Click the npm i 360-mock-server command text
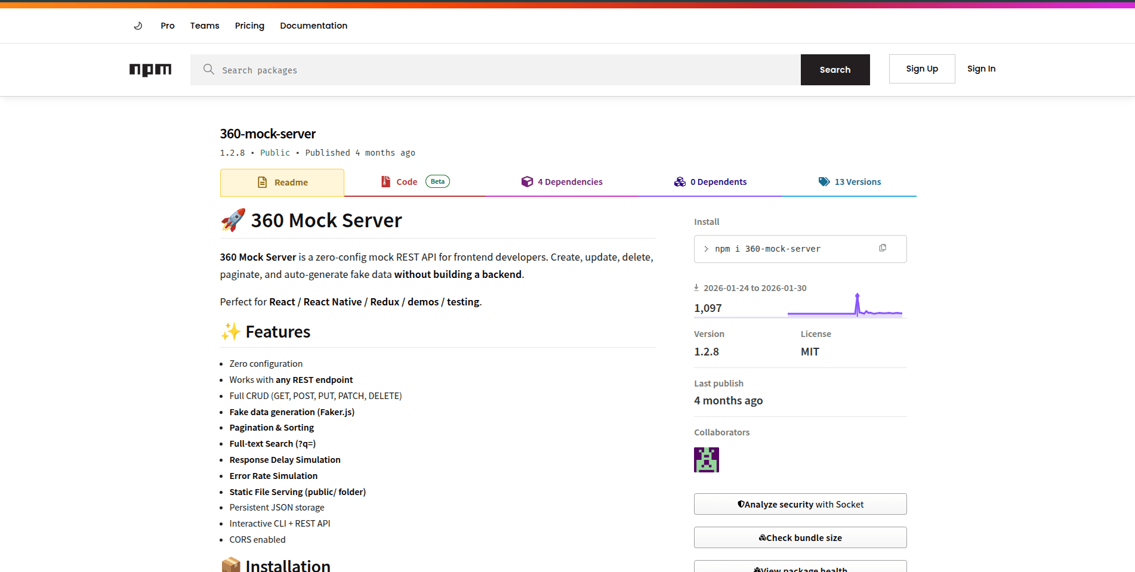 767,249
